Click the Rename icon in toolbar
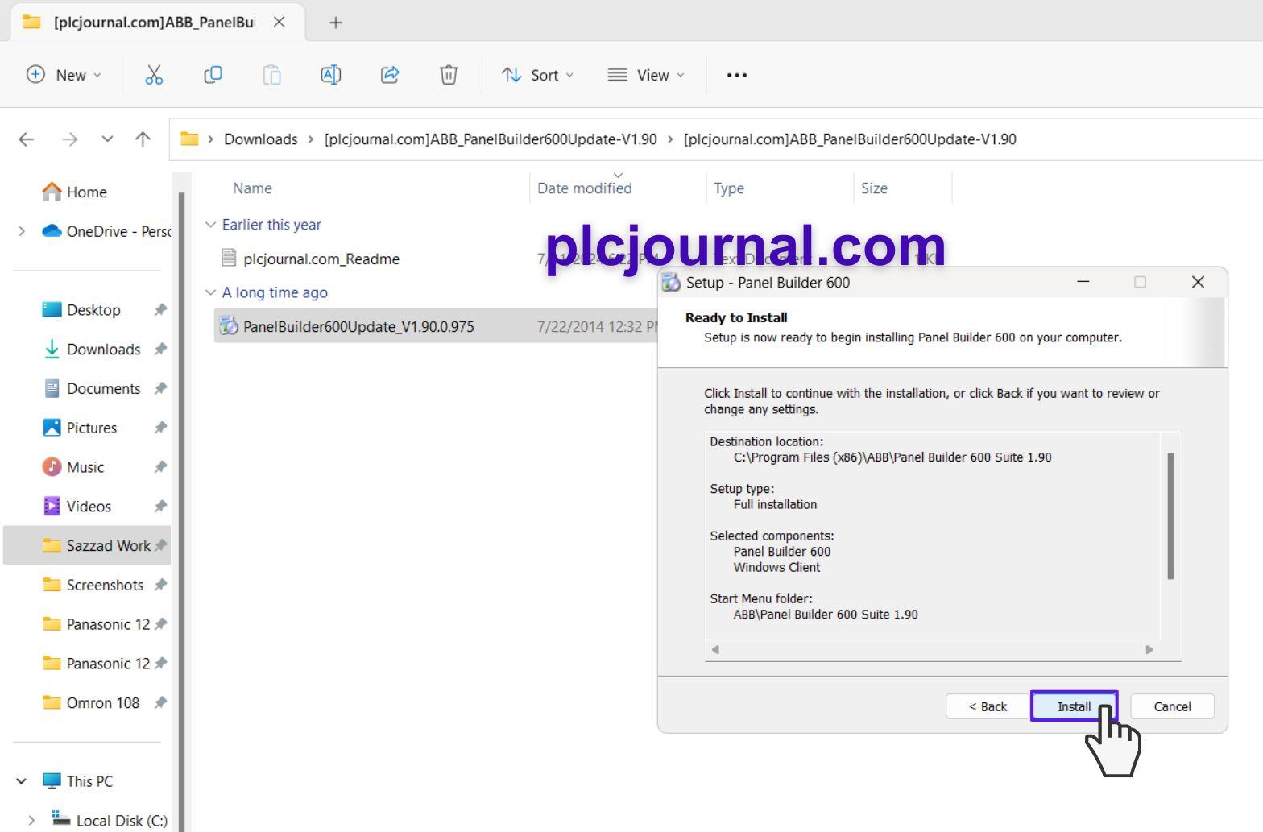The width and height of the screenshot is (1263, 832). [x=331, y=75]
